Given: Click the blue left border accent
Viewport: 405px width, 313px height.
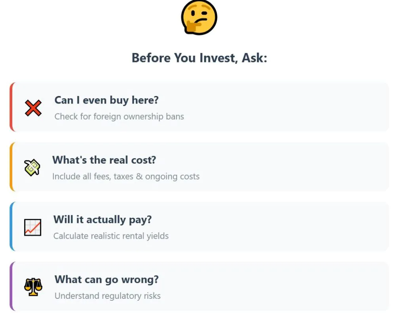Looking at the screenshot, I should [11, 226].
